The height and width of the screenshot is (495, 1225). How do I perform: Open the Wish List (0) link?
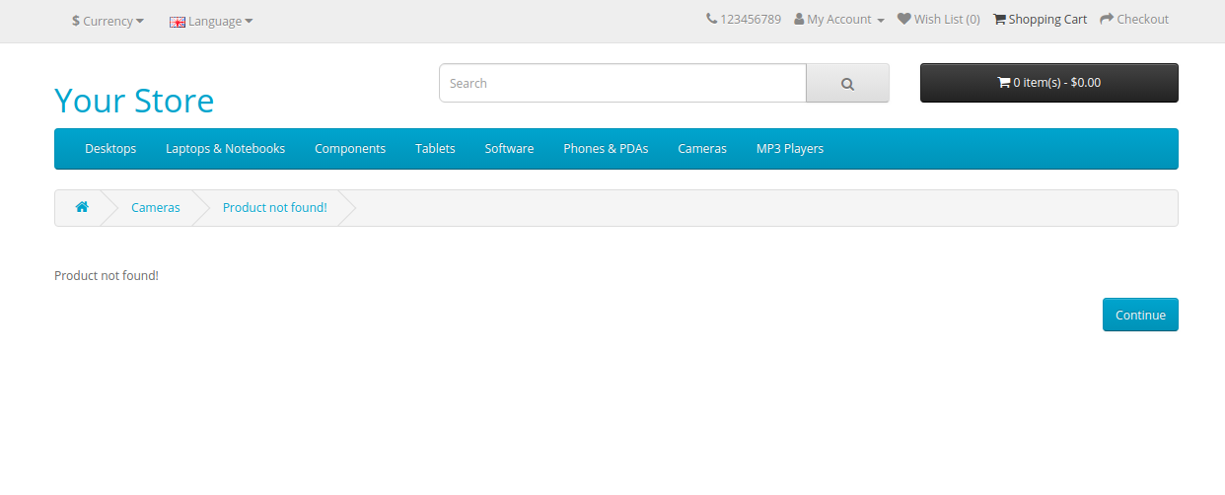click(x=947, y=20)
